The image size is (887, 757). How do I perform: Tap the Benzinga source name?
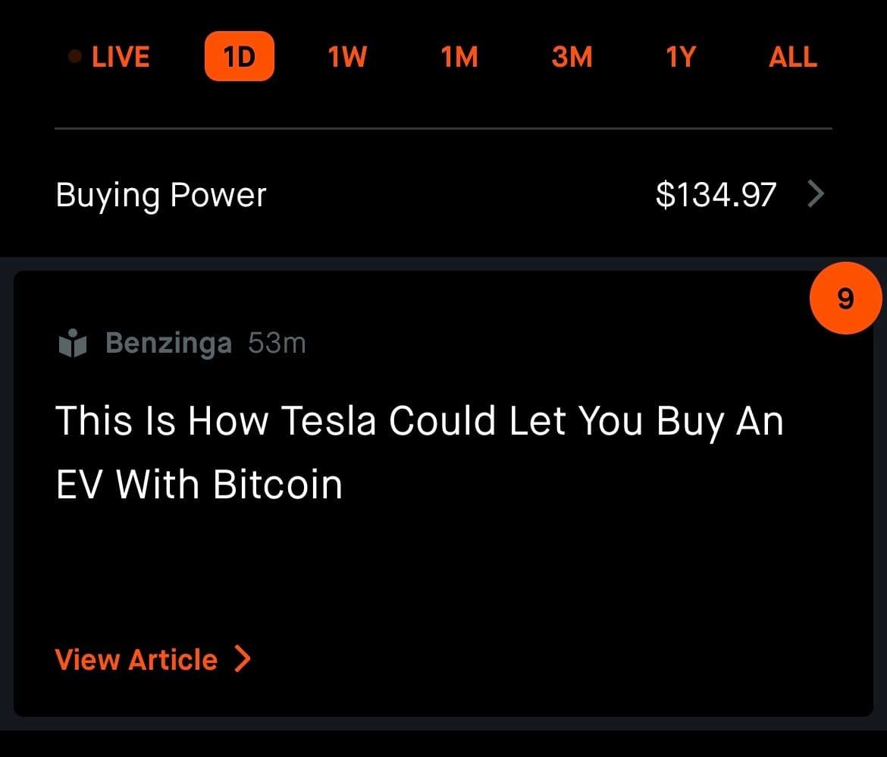pyautogui.click(x=168, y=344)
